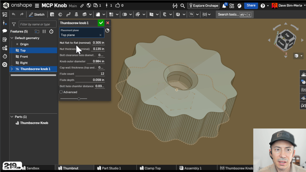Viewport: 306px width, 172px height.
Task: Select the Boolean tool icon
Action: (x=124, y=14)
